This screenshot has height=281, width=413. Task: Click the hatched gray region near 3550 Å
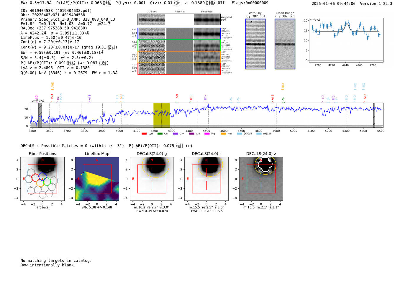(x=40, y=115)
